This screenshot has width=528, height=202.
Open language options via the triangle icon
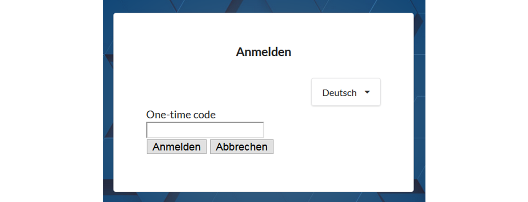(367, 92)
